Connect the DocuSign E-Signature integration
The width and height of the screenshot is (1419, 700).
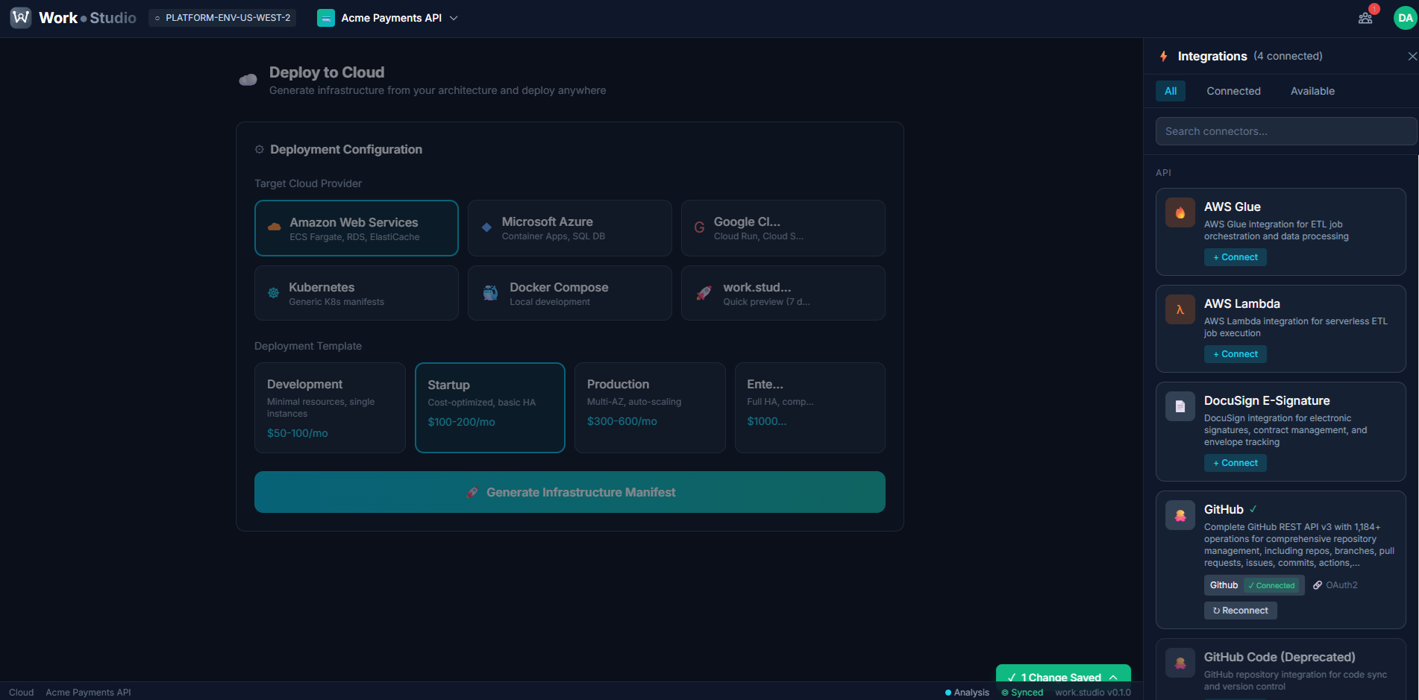click(x=1235, y=463)
